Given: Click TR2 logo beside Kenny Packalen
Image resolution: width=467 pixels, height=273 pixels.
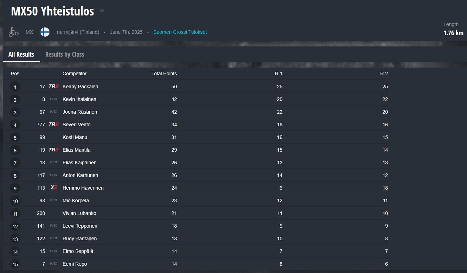Looking at the screenshot, I should [x=53, y=87].
